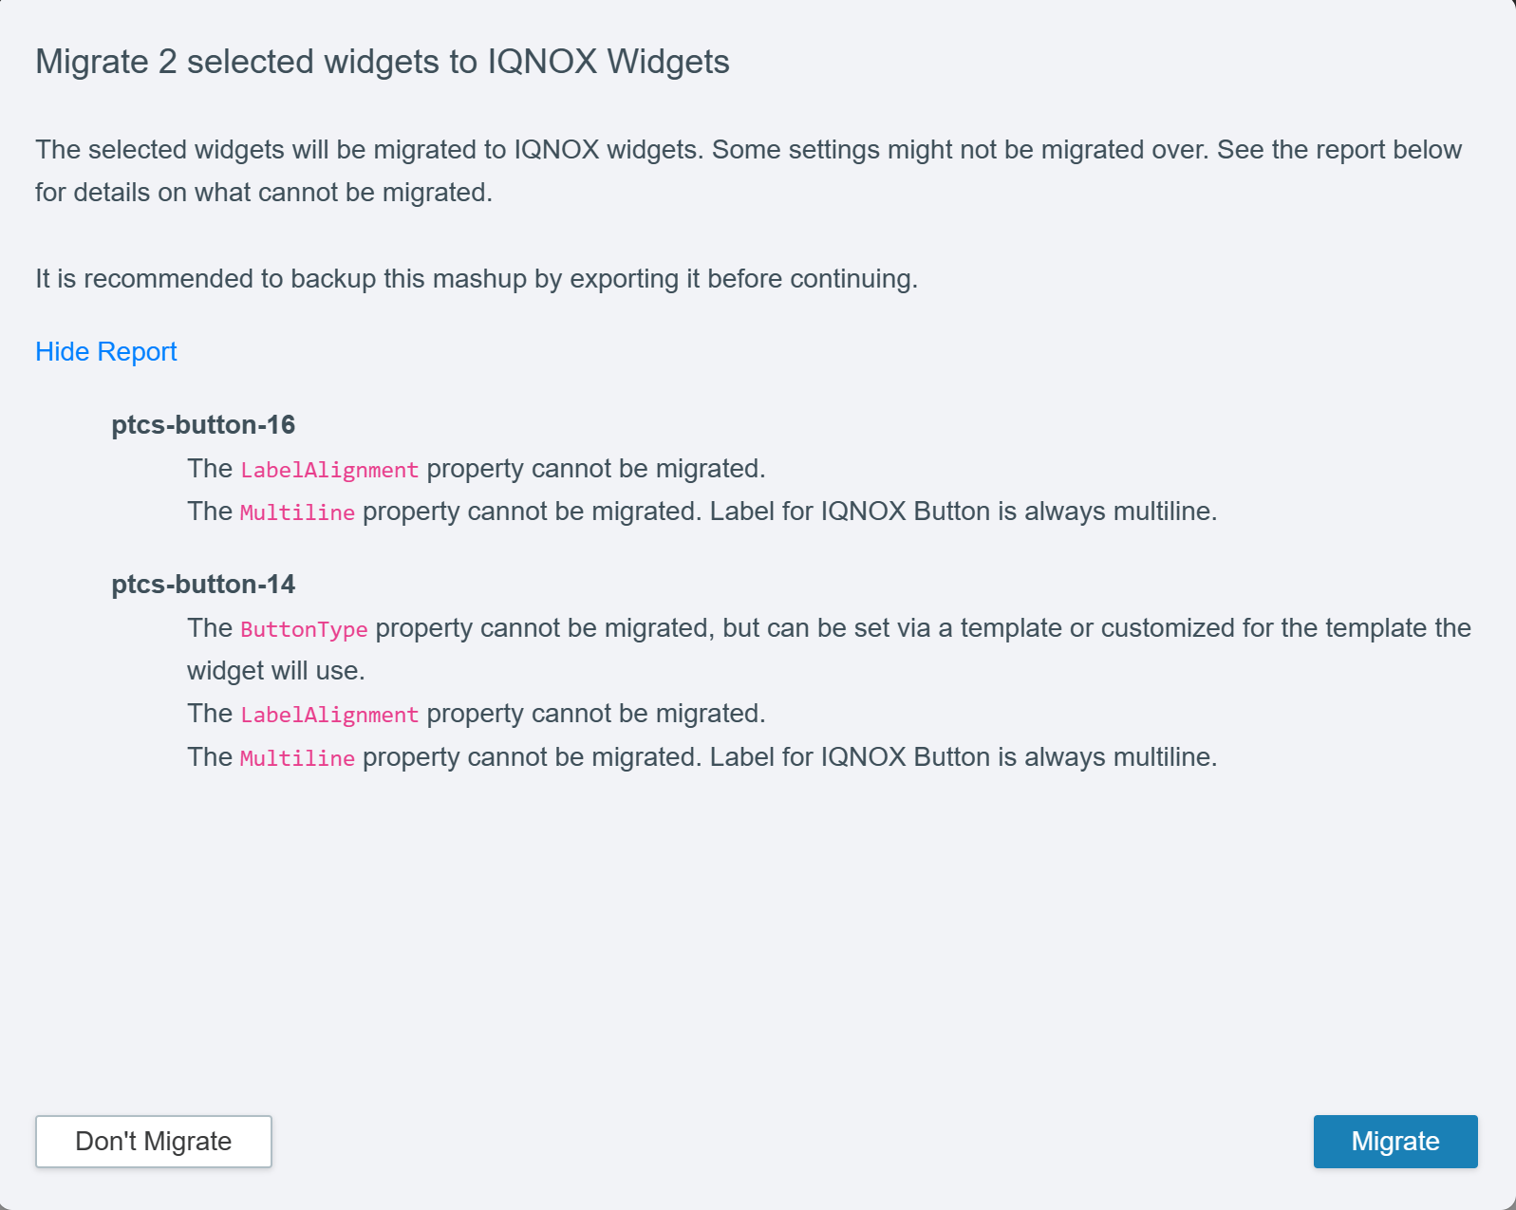The image size is (1516, 1210).
Task: Click LabelAlignment under ptcs-button-16
Action: tap(329, 470)
